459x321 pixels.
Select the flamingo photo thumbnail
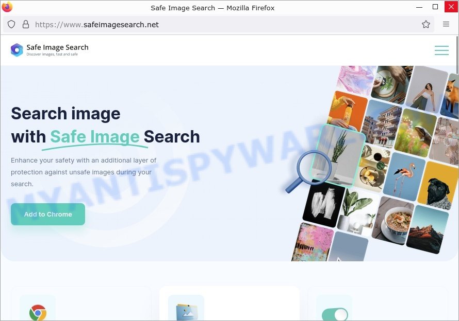404,177
